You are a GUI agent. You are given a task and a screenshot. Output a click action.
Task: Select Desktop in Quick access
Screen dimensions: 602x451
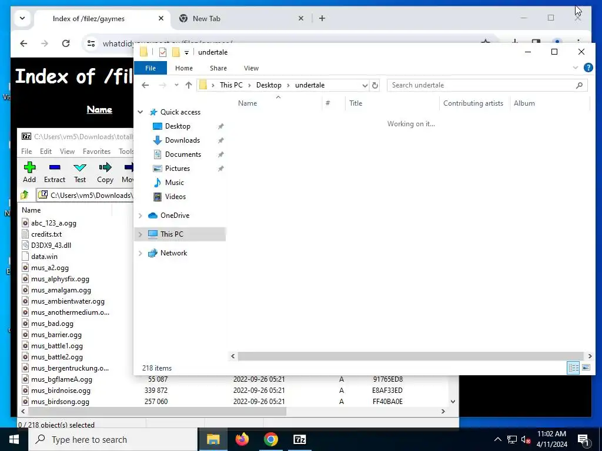click(x=178, y=126)
